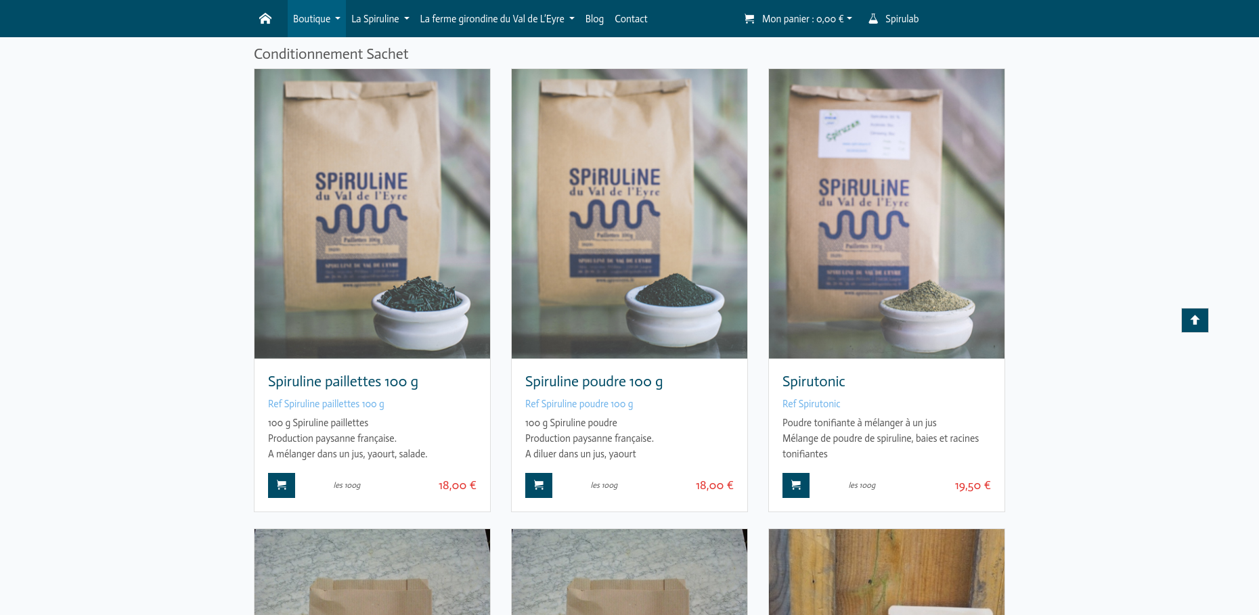1259x615 pixels.
Task: Select the Contact menu item
Action: [x=630, y=18]
